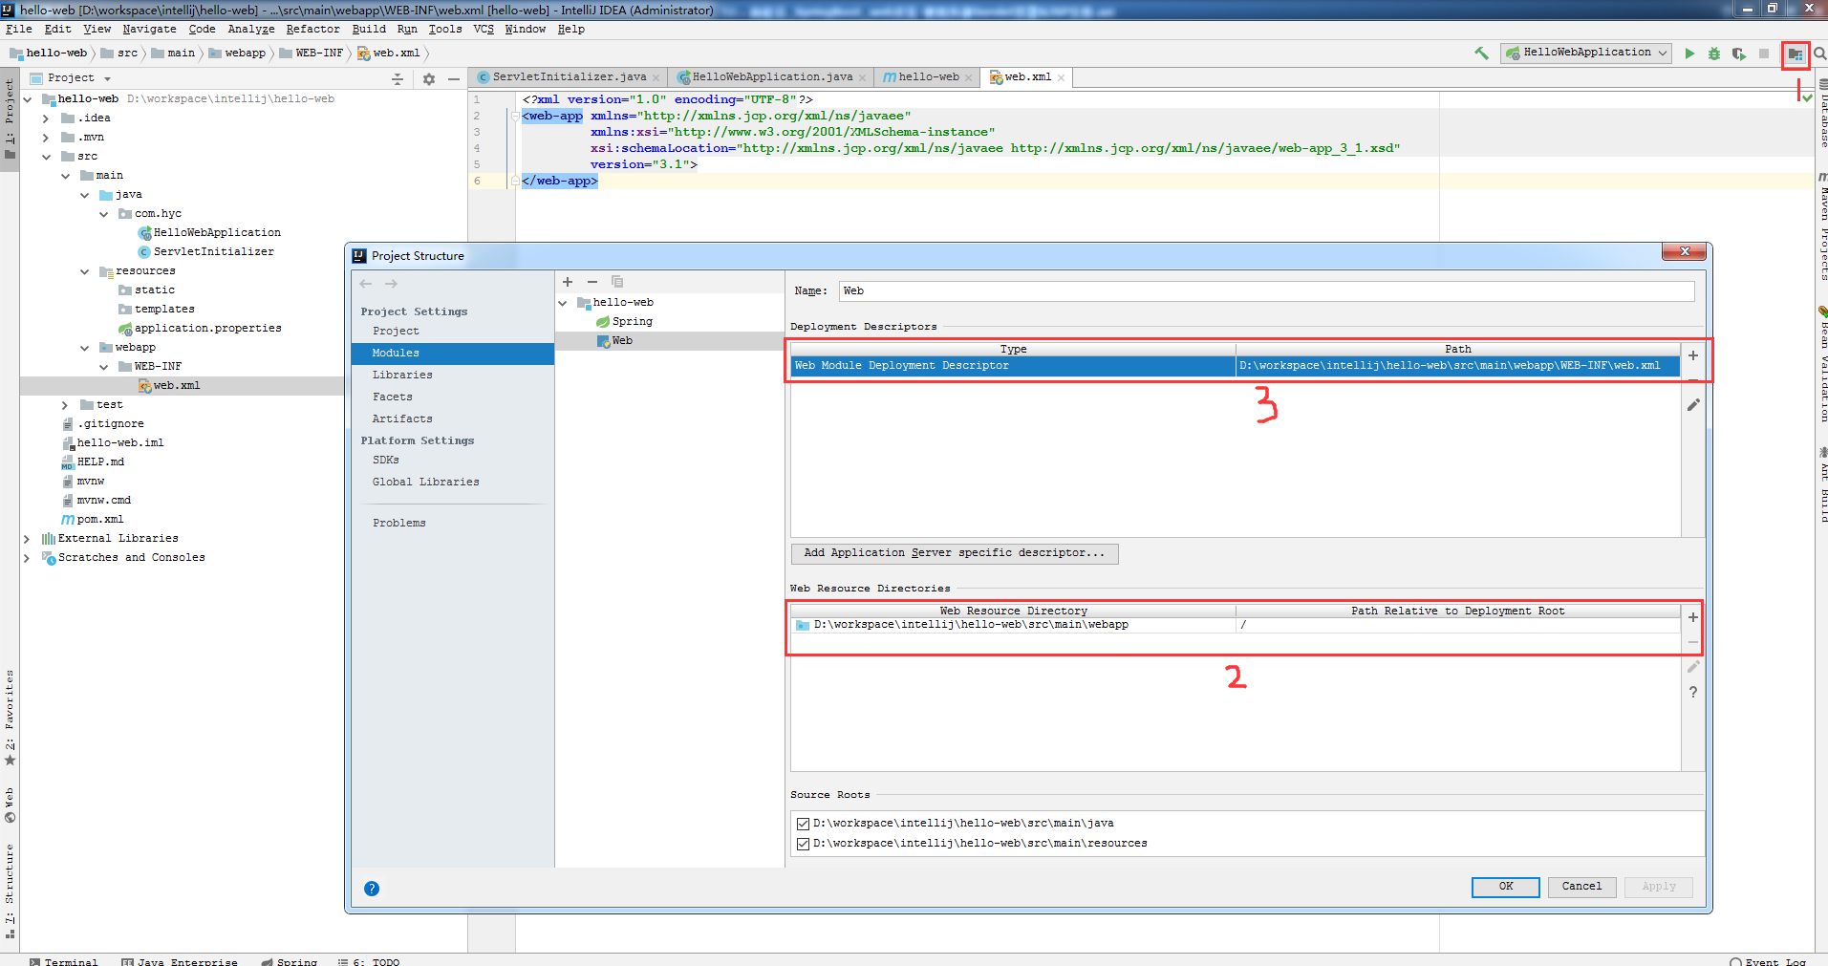This screenshot has width=1828, height=966.
Task: Run with coverage icon in toolbar
Action: pyautogui.click(x=1739, y=54)
